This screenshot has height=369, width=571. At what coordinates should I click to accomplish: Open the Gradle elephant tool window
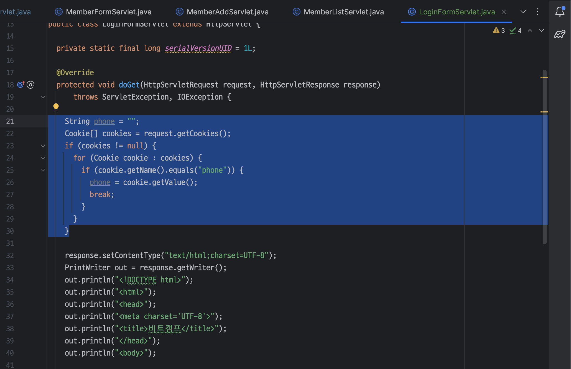coord(560,34)
